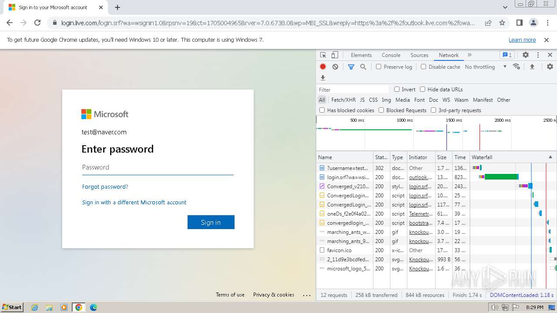557x313 pixels.
Task: Open Chrome profile avatar
Action: tap(533, 23)
